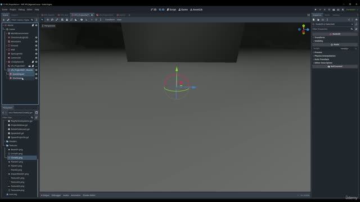Click the script icon on World node
The height and width of the screenshot is (202, 360).
coord(33,25)
